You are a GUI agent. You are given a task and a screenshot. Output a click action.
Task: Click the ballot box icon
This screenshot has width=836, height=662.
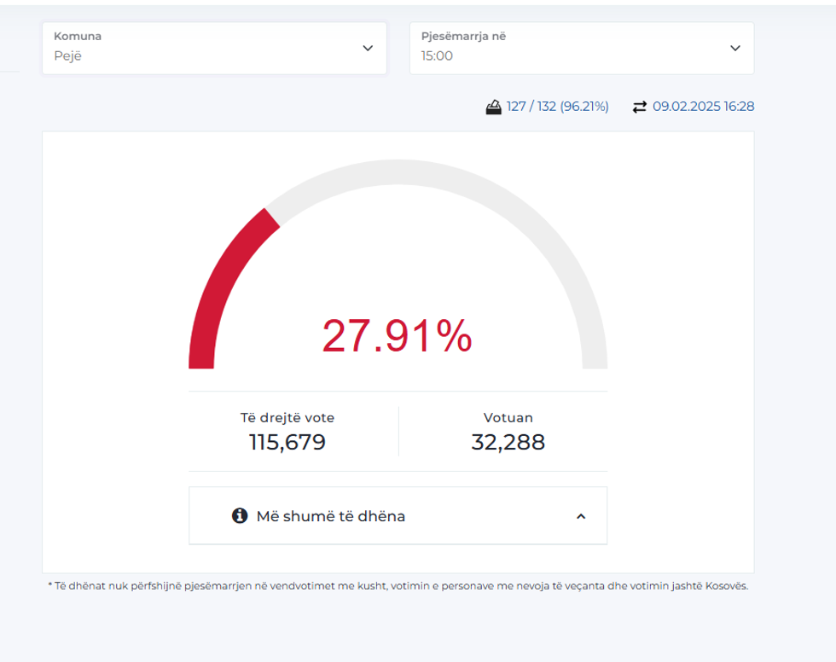tap(493, 107)
